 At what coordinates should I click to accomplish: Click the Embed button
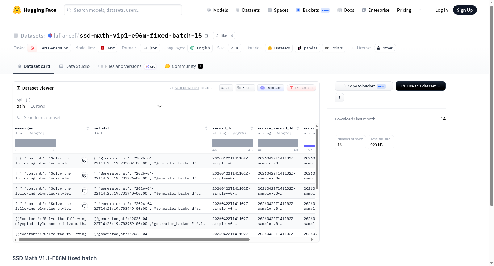coord(245,88)
